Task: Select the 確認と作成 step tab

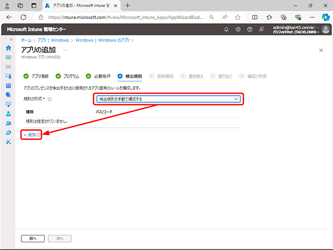Action: click(253, 76)
